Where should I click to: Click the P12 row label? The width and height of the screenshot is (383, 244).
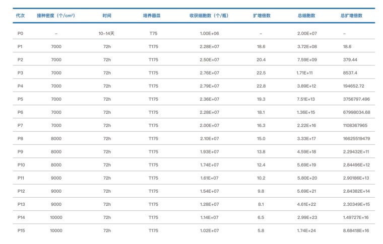click(x=21, y=191)
